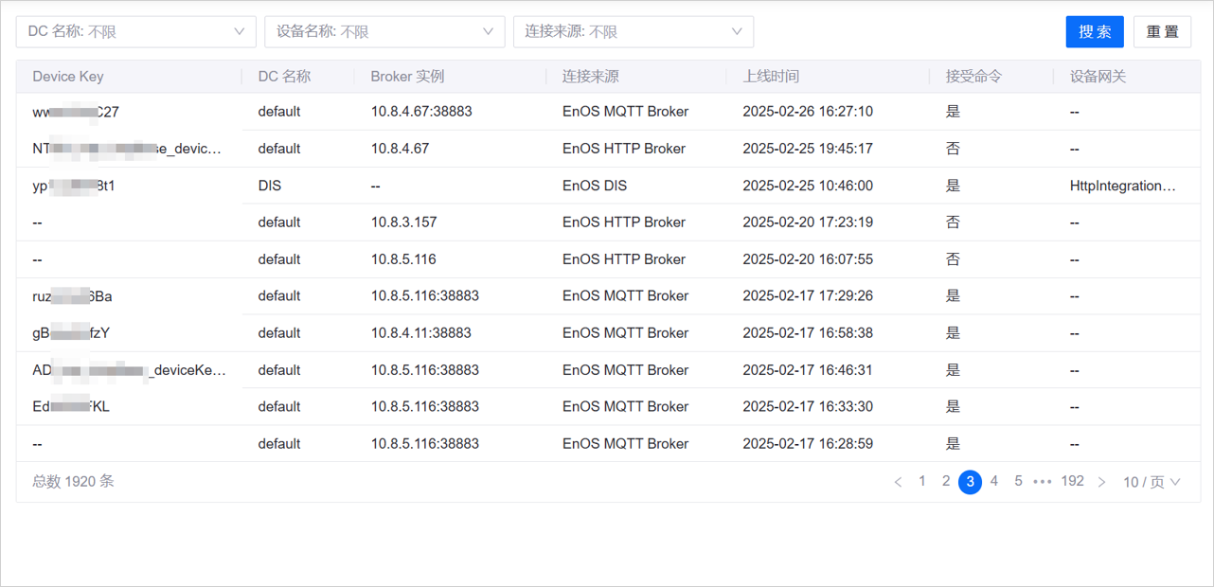
Task: Go to page 1 of results
Action: click(x=921, y=481)
